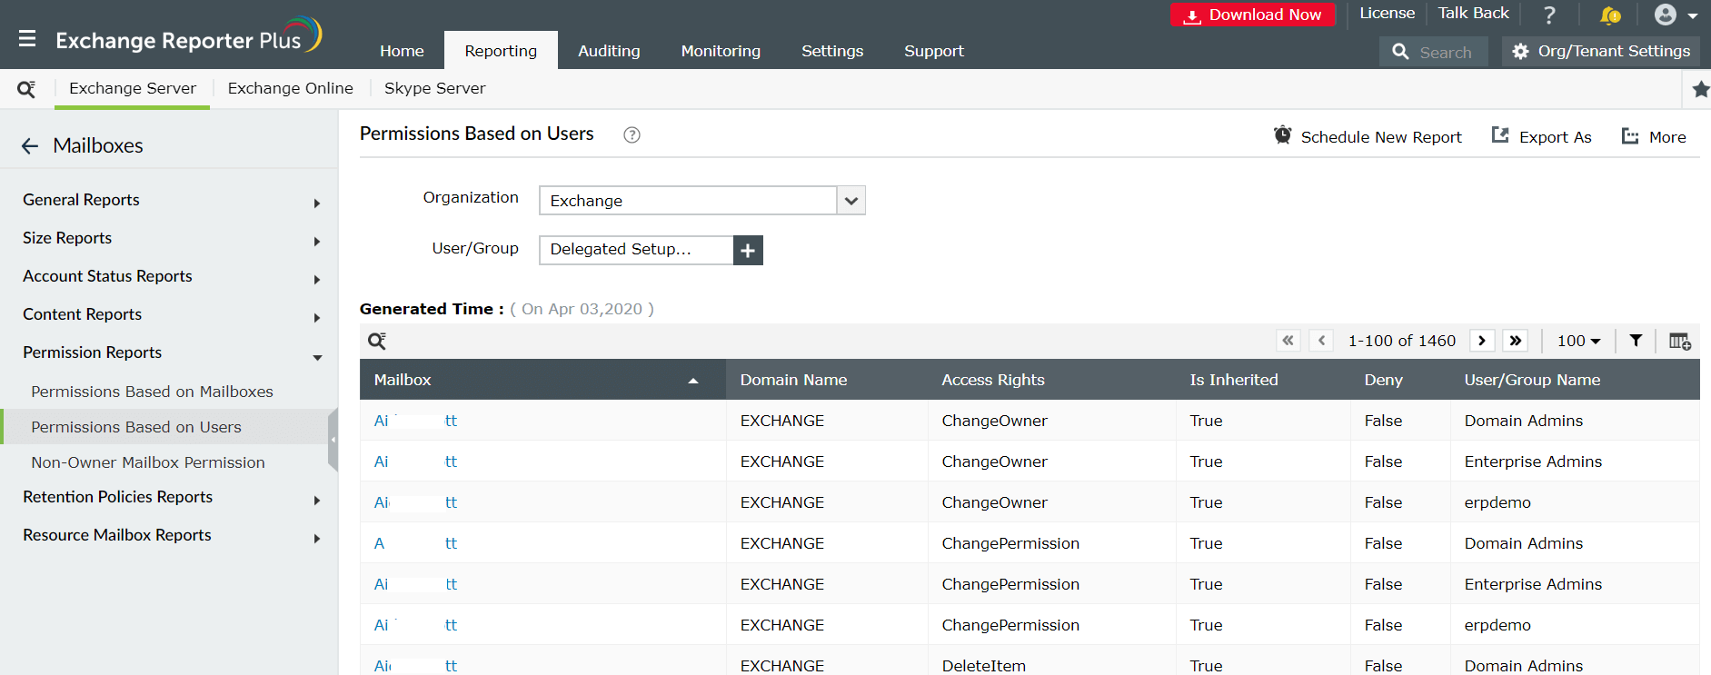Open Non-Owner Mailbox Permission report
1711x675 pixels.
[148, 462]
